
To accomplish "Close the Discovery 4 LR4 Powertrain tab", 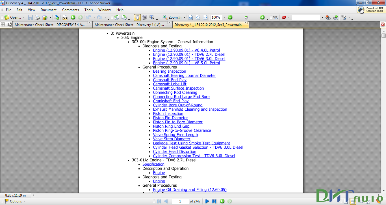I will point(246,23).
